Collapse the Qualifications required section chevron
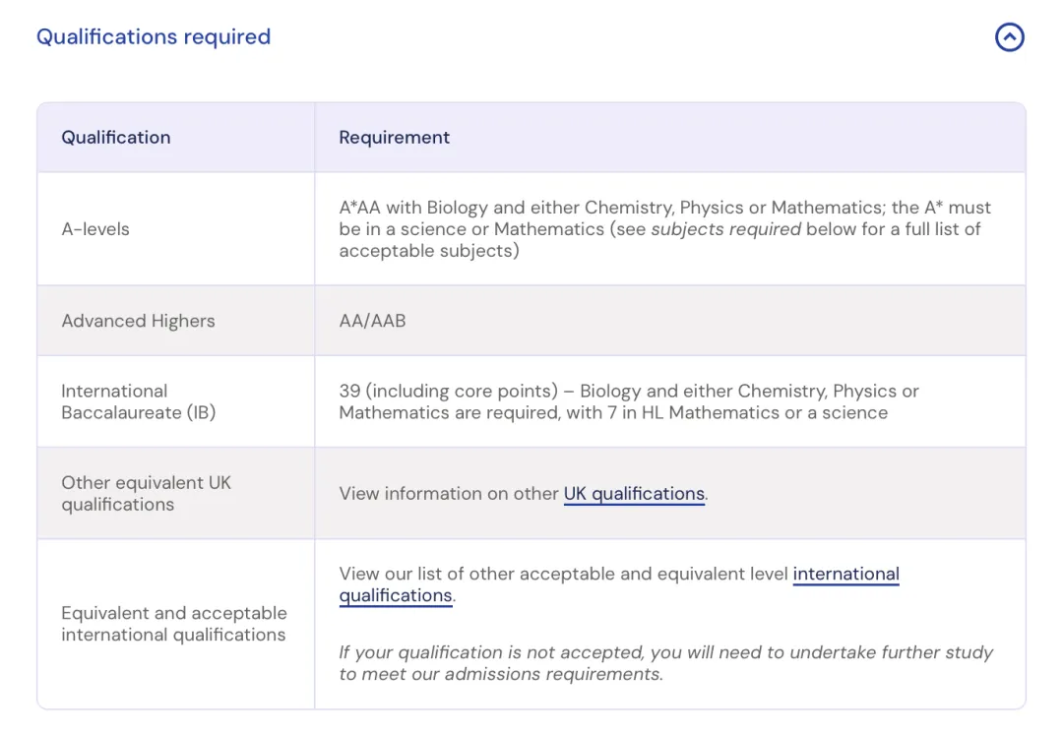Viewport: 1063px width, 734px height. 1010,37
